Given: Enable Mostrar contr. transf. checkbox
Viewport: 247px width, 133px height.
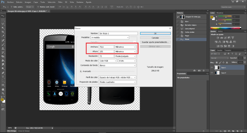Looking at the screenshot, I should point(38,7).
